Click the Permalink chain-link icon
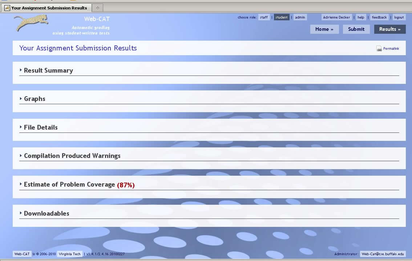 378,48
